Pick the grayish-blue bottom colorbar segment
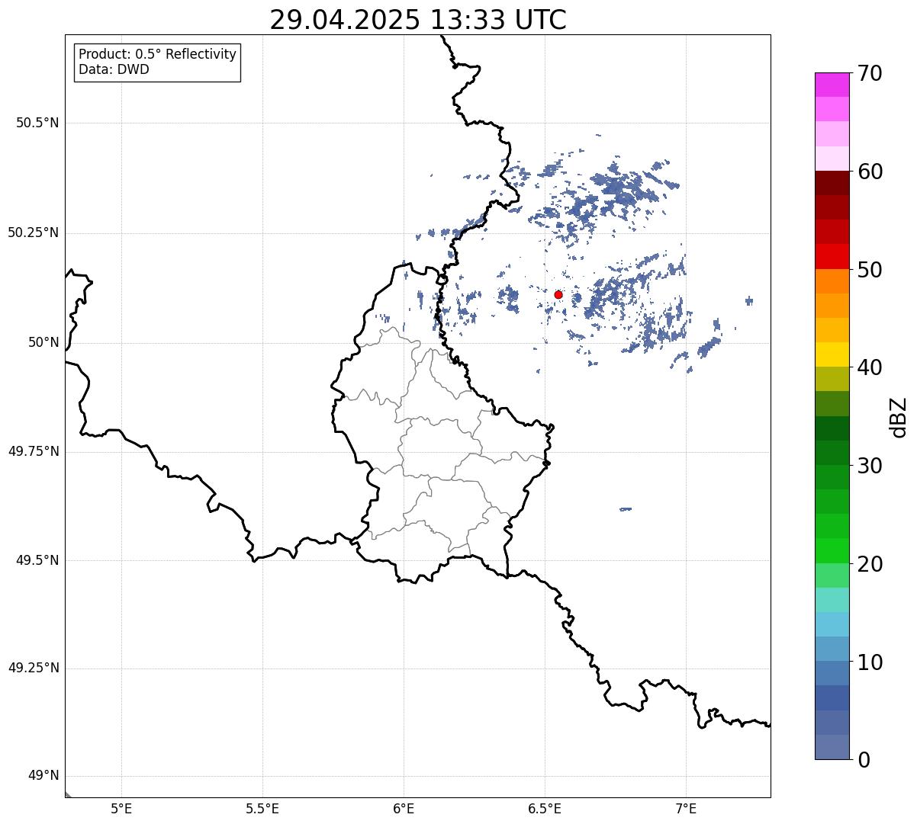The width and height of the screenshot is (917, 824). click(832, 747)
